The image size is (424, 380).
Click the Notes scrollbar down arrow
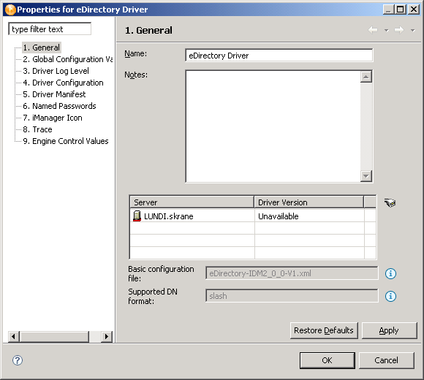[x=366, y=176]
